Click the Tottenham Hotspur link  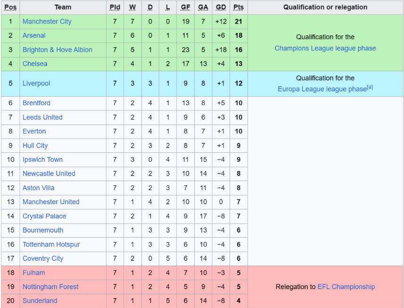click(x=51, y=244)
